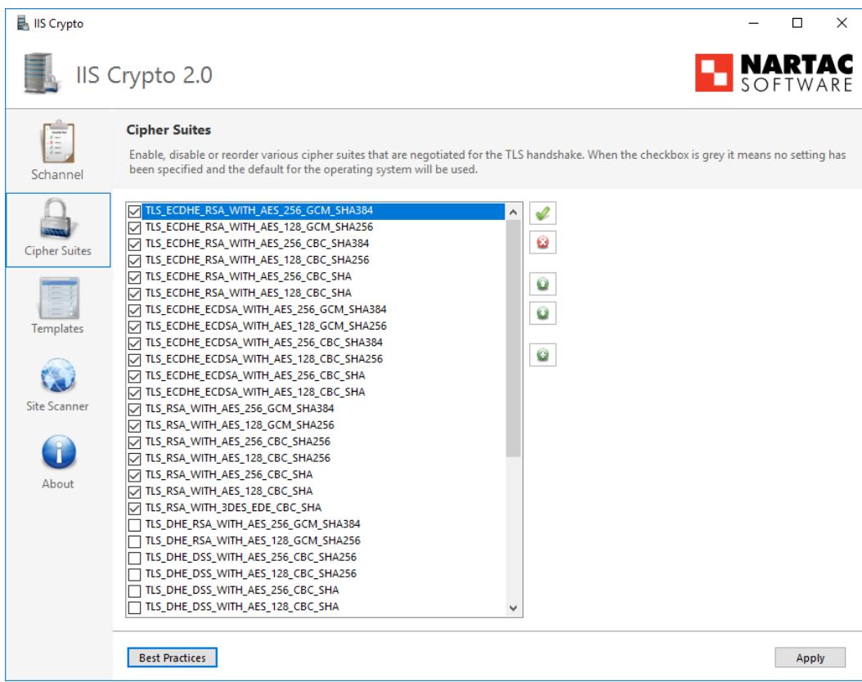Viewport: 862px width, 682px height.
Task: Open the Site Scanner section
Action: 57,384
